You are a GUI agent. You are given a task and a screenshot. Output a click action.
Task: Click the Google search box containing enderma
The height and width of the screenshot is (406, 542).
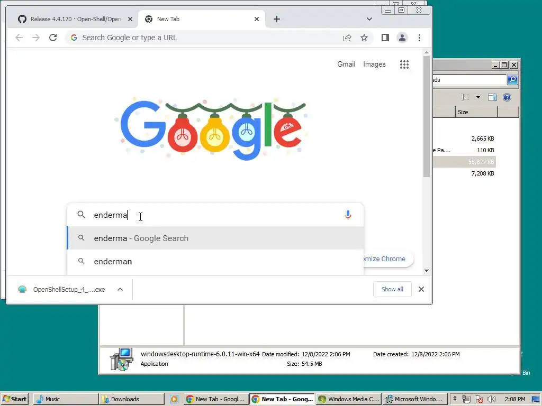[x=215, y=215]
